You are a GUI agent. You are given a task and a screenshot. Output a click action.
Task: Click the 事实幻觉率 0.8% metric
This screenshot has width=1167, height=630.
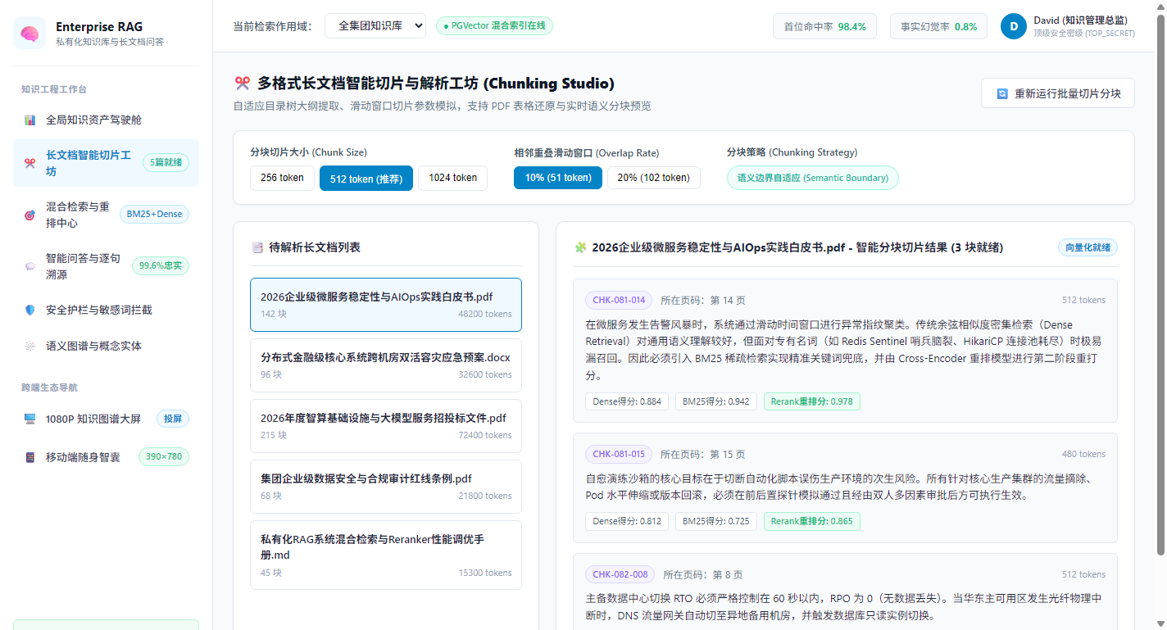pos(939,26)
